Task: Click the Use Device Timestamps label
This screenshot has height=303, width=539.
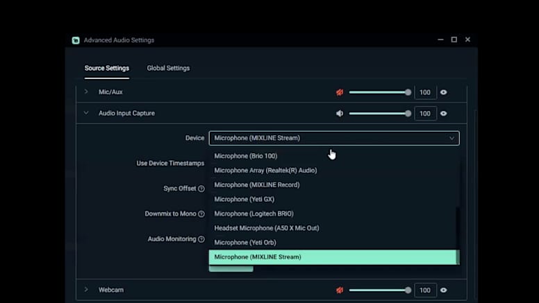Action: pyautogui.click(x=170, y=164)
